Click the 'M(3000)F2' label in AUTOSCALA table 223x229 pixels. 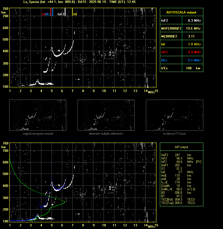[169, 36]
